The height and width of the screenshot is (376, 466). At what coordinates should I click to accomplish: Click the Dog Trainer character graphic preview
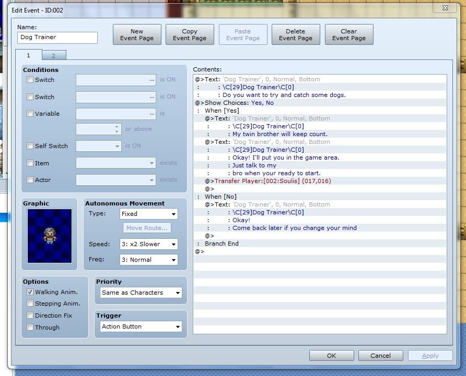click(50, 236)
